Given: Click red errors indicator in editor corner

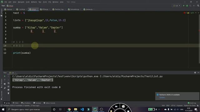Looking at the screenshot, I should (185, 13).
